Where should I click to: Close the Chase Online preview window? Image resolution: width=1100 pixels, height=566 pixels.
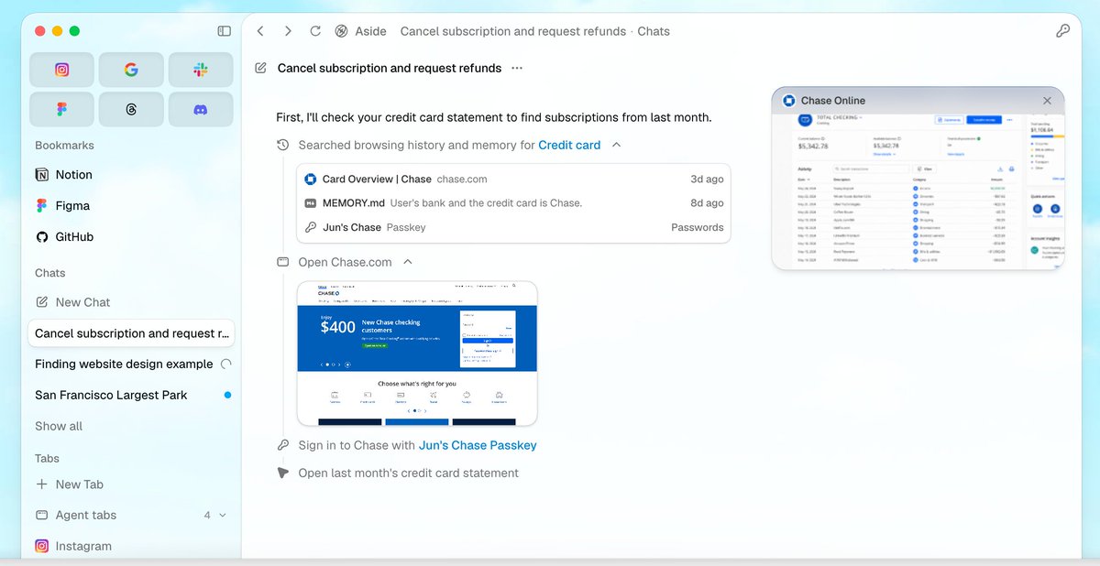1048,101
